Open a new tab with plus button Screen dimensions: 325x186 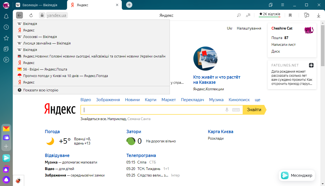click(129, 5)
